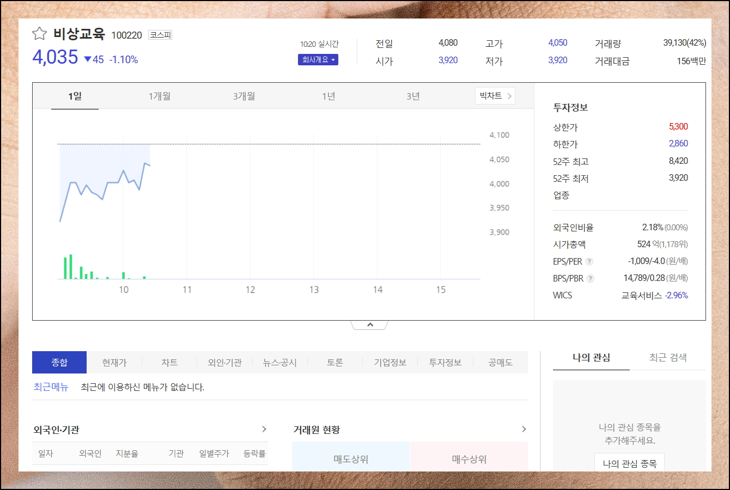
Task: Expand 외국인·기관 section arrow
Action: (264, 429)
